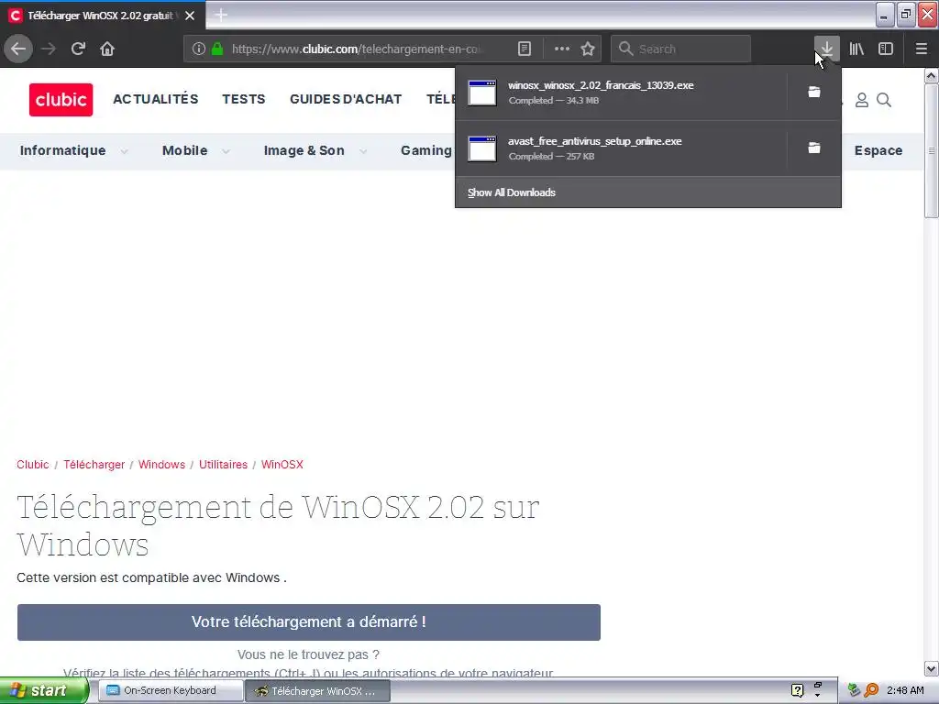Open the GUIDES D'ACHAT menu item

coord(346,99)
